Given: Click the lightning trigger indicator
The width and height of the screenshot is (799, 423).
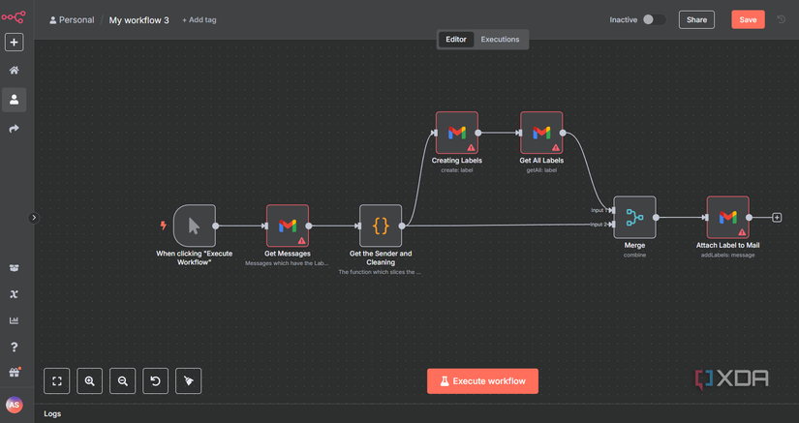Looking at the screenshot, I should (x=163, y=226).
